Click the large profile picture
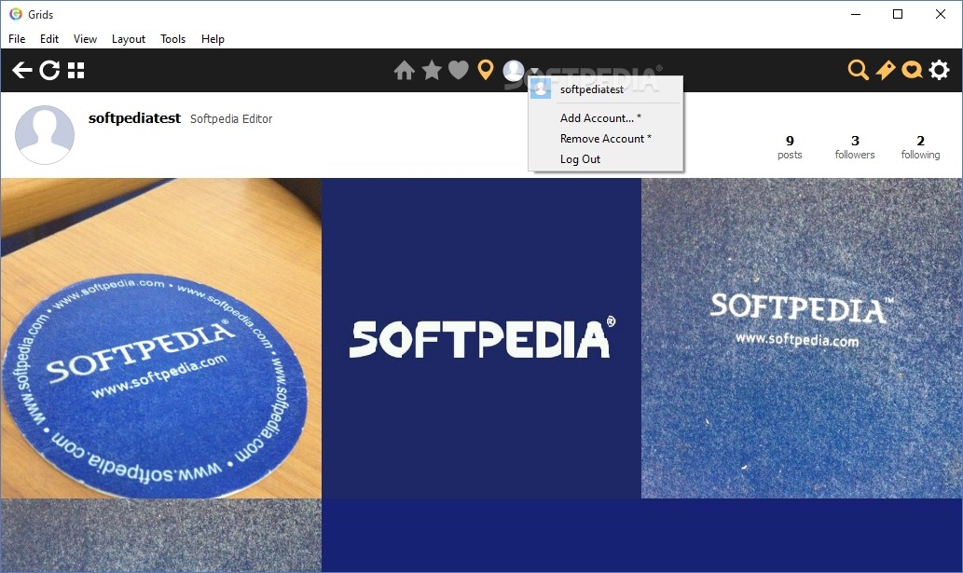 tap(44, 135)
